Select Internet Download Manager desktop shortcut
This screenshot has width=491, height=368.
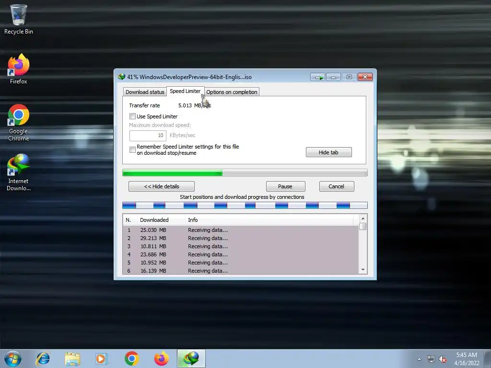click(x=19, y=172)
